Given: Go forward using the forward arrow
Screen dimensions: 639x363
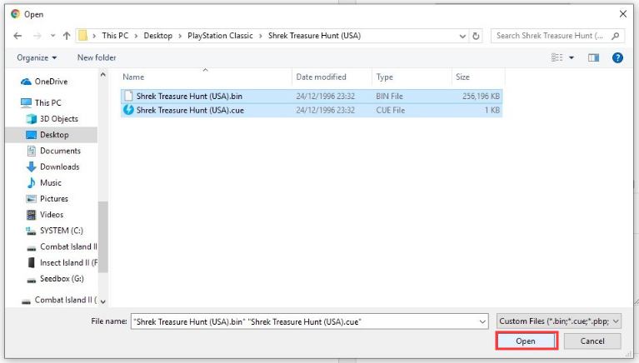Looking at the screenshot, I should tap(37, 36).
